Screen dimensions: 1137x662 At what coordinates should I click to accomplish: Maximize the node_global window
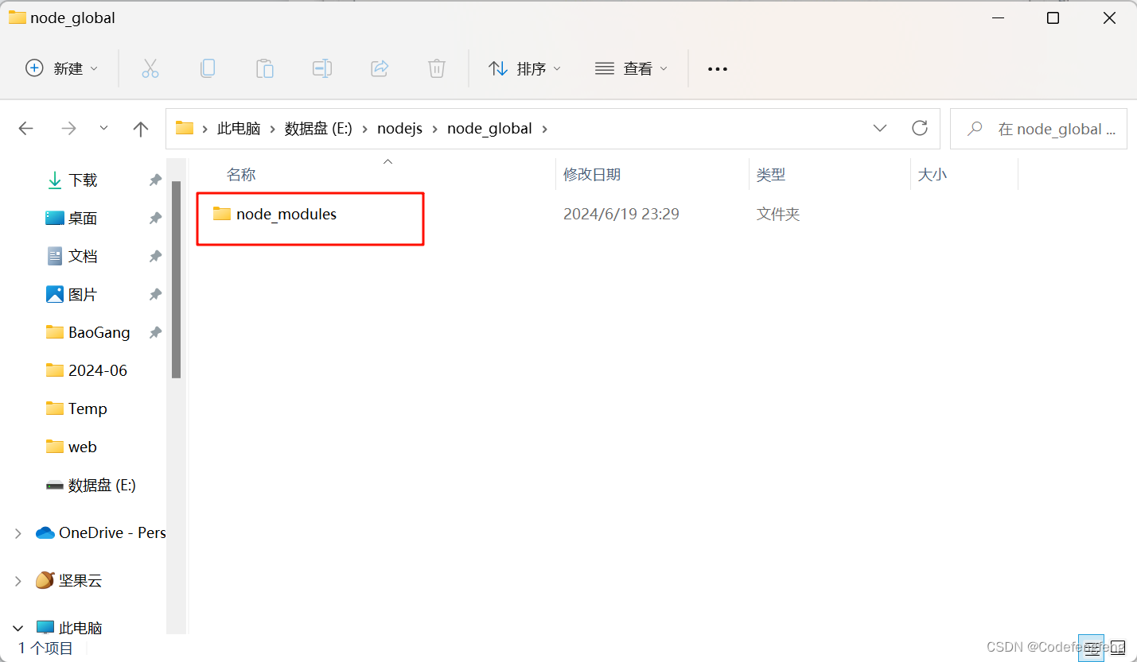[x=1053, y=17]
